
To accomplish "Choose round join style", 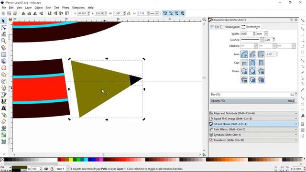I will [244, 54].
